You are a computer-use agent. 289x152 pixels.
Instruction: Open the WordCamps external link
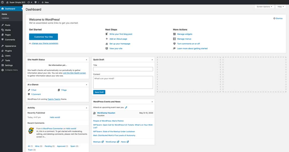point(112,142)
